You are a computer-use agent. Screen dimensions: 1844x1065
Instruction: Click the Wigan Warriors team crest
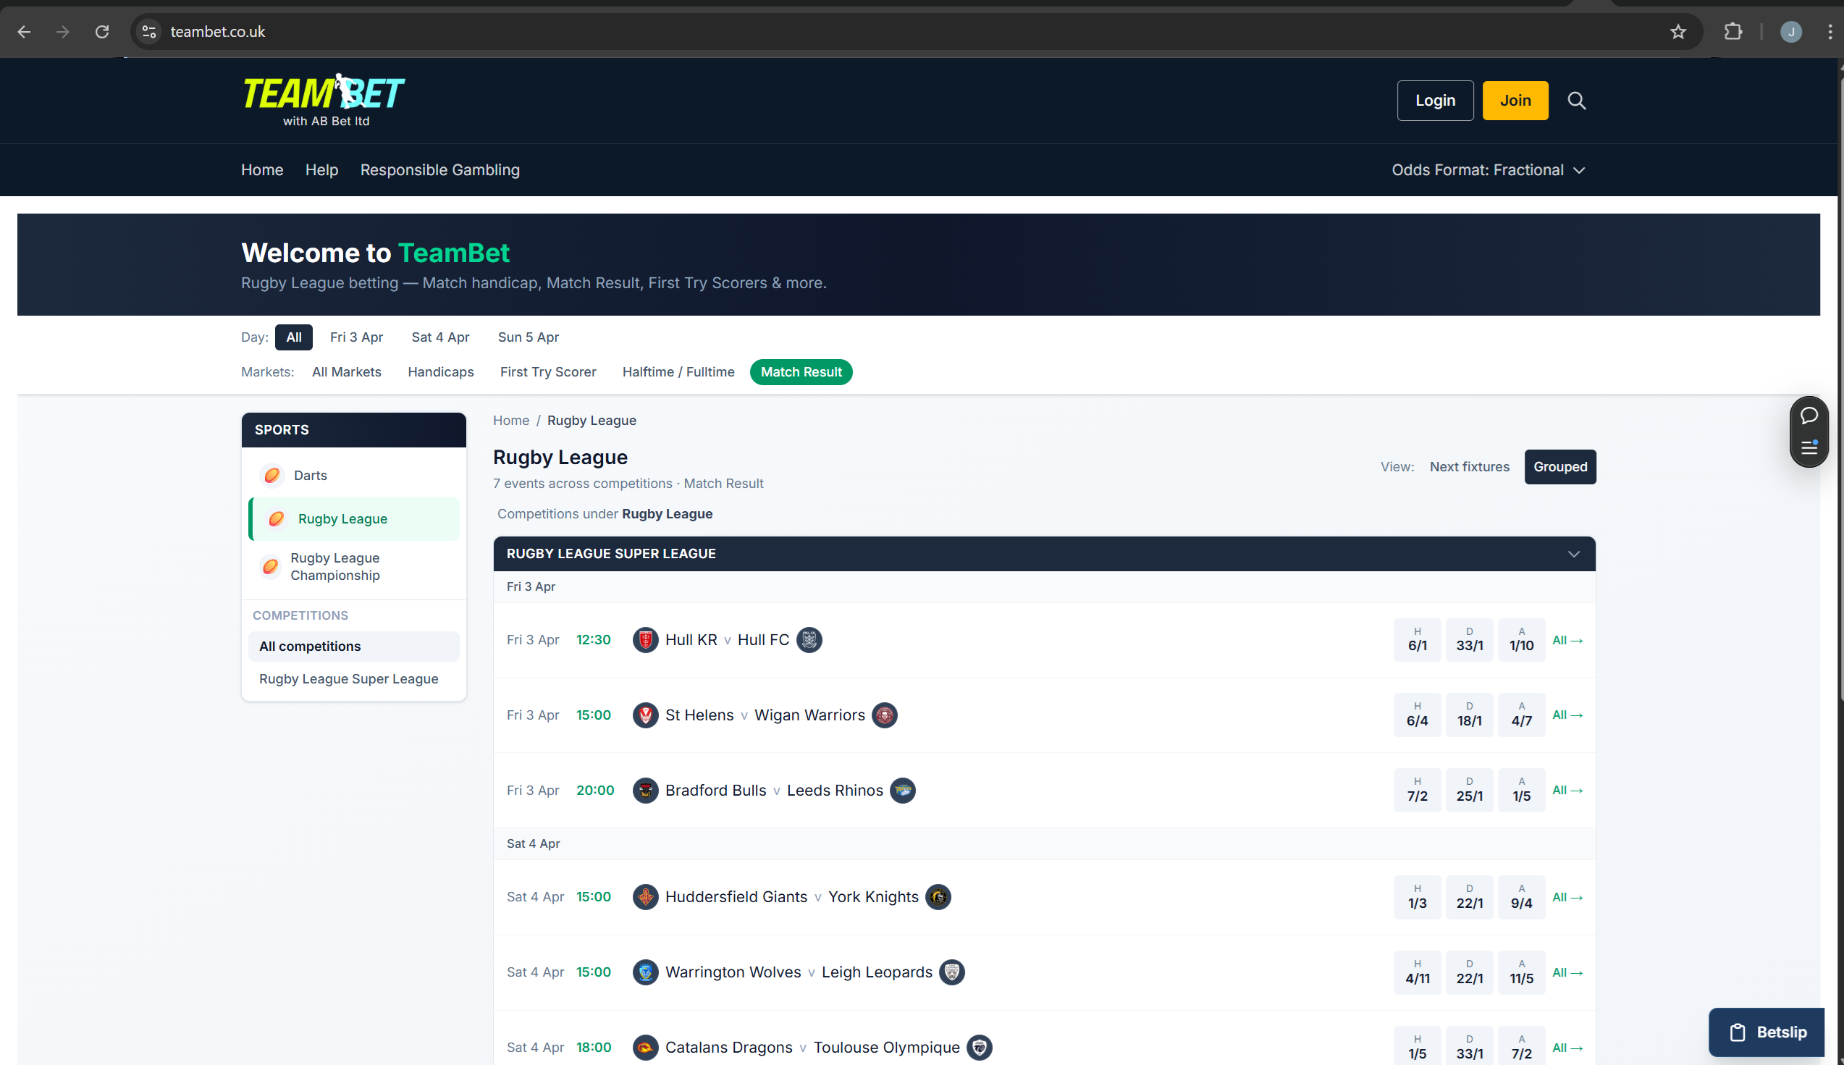coord(884,715)
